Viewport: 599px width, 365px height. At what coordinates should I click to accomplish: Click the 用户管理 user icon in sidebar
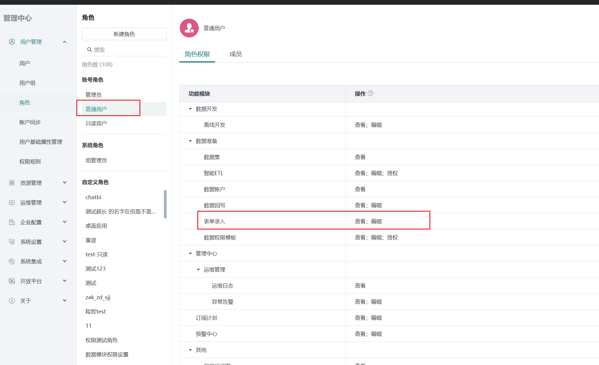tap(12, 42)
